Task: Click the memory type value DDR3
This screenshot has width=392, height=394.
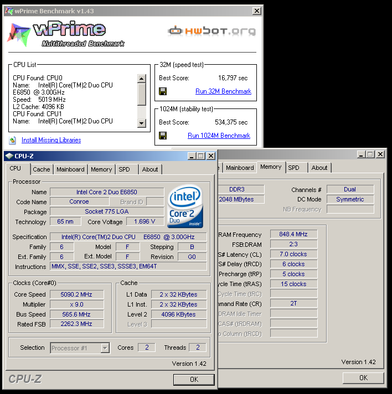Action: tap(237, 189)
